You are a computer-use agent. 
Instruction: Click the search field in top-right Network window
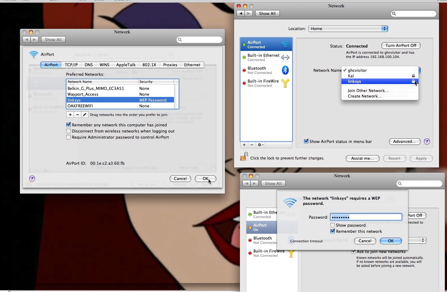pyautogui.click(x=414, y=13)
